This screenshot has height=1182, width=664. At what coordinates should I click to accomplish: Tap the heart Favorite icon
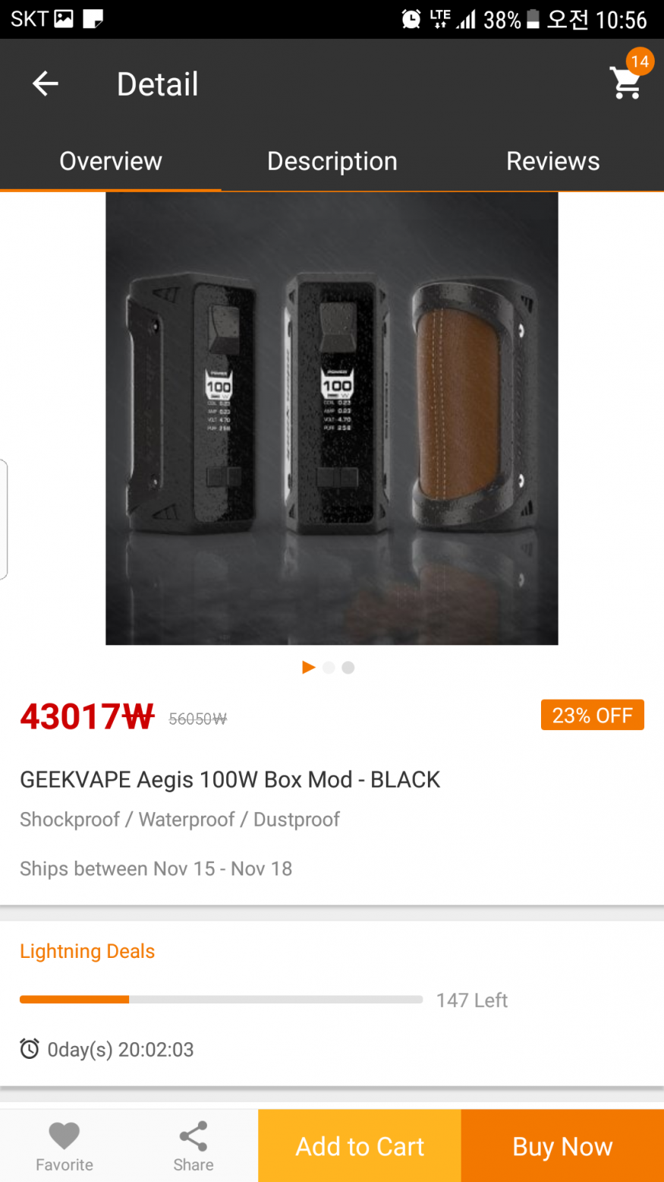[65, 1136]
